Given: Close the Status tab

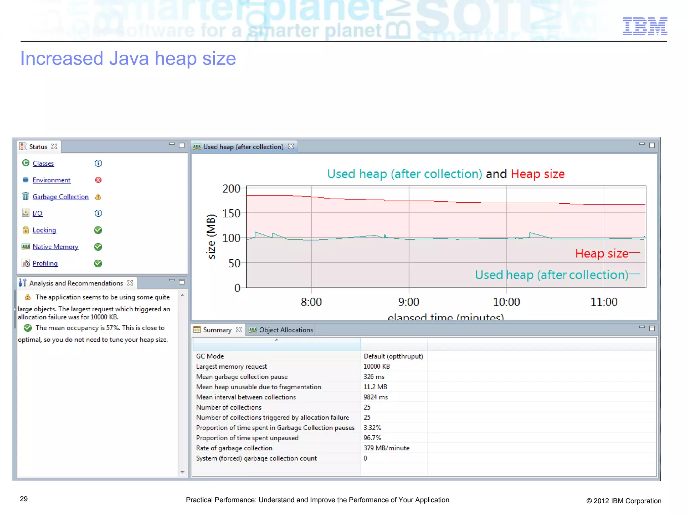Looking at the screenshot, I should pyautogui.click(x=54, y=147).
